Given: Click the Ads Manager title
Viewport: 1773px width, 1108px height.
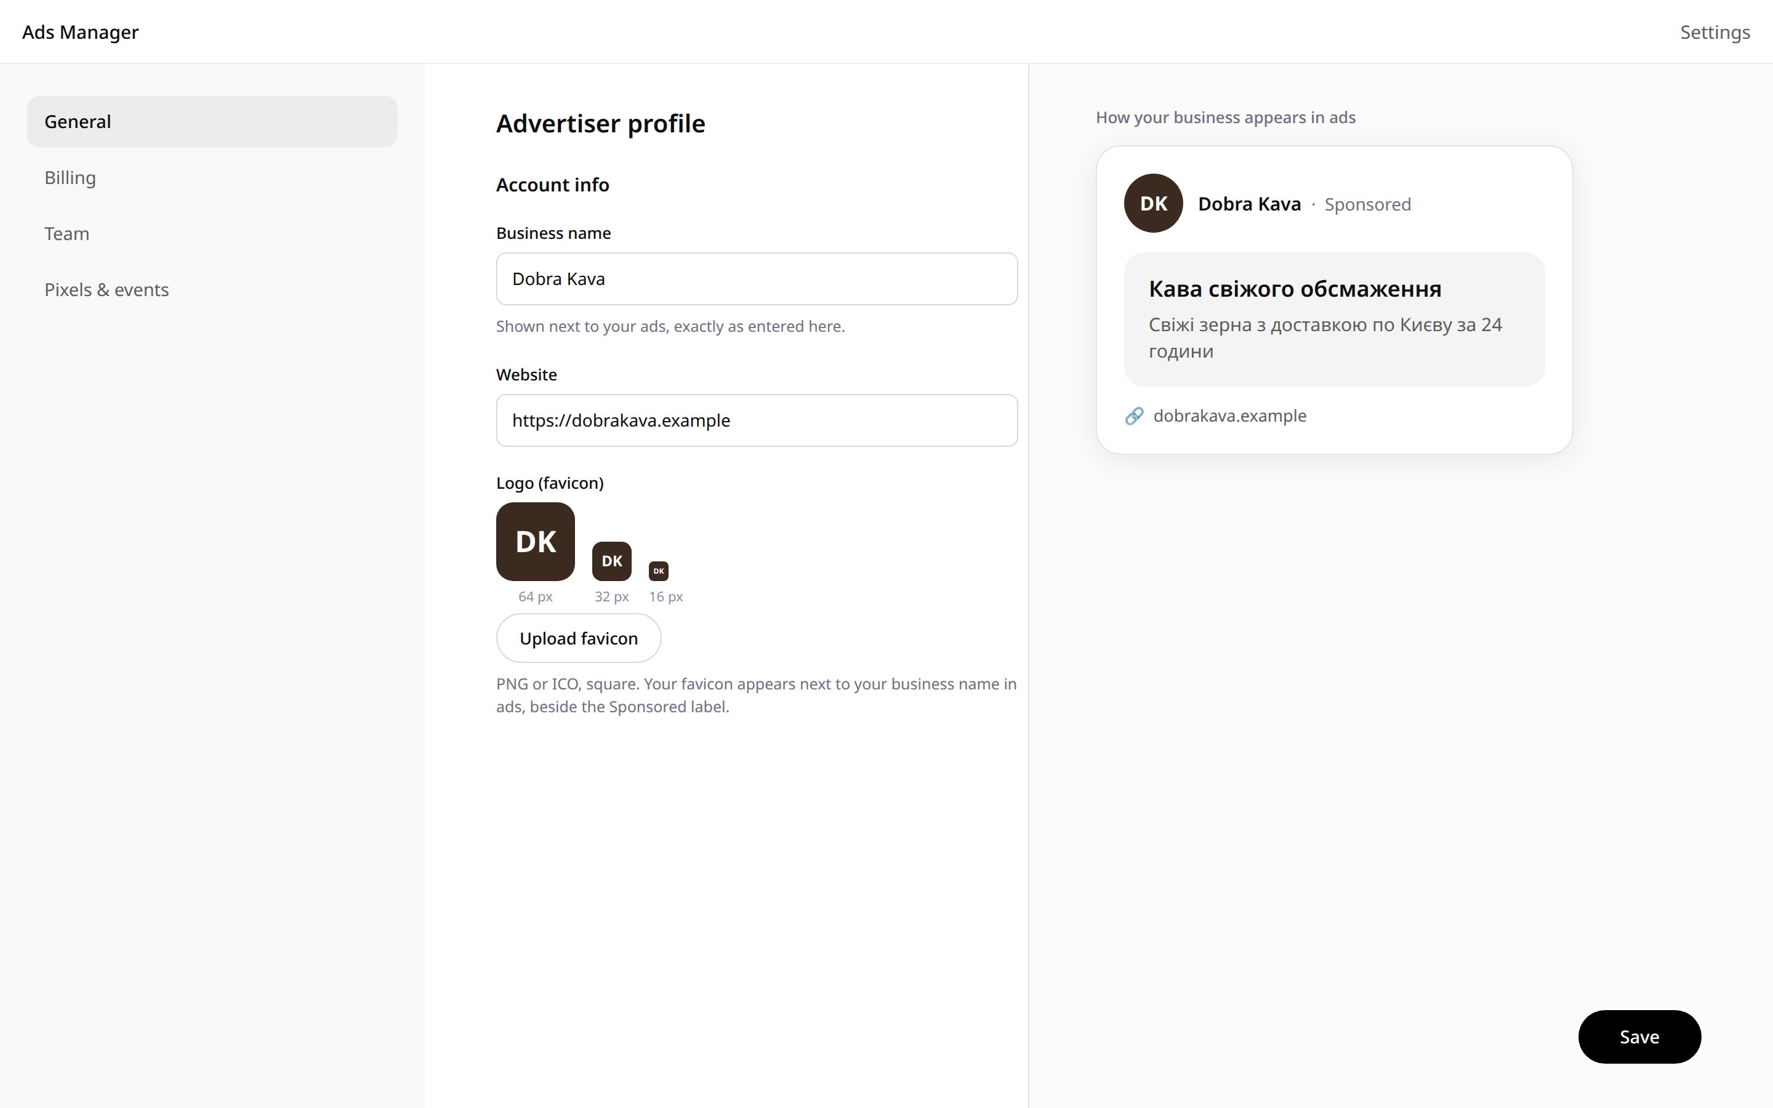Looking at the screenshot, I should coord(81,32).
